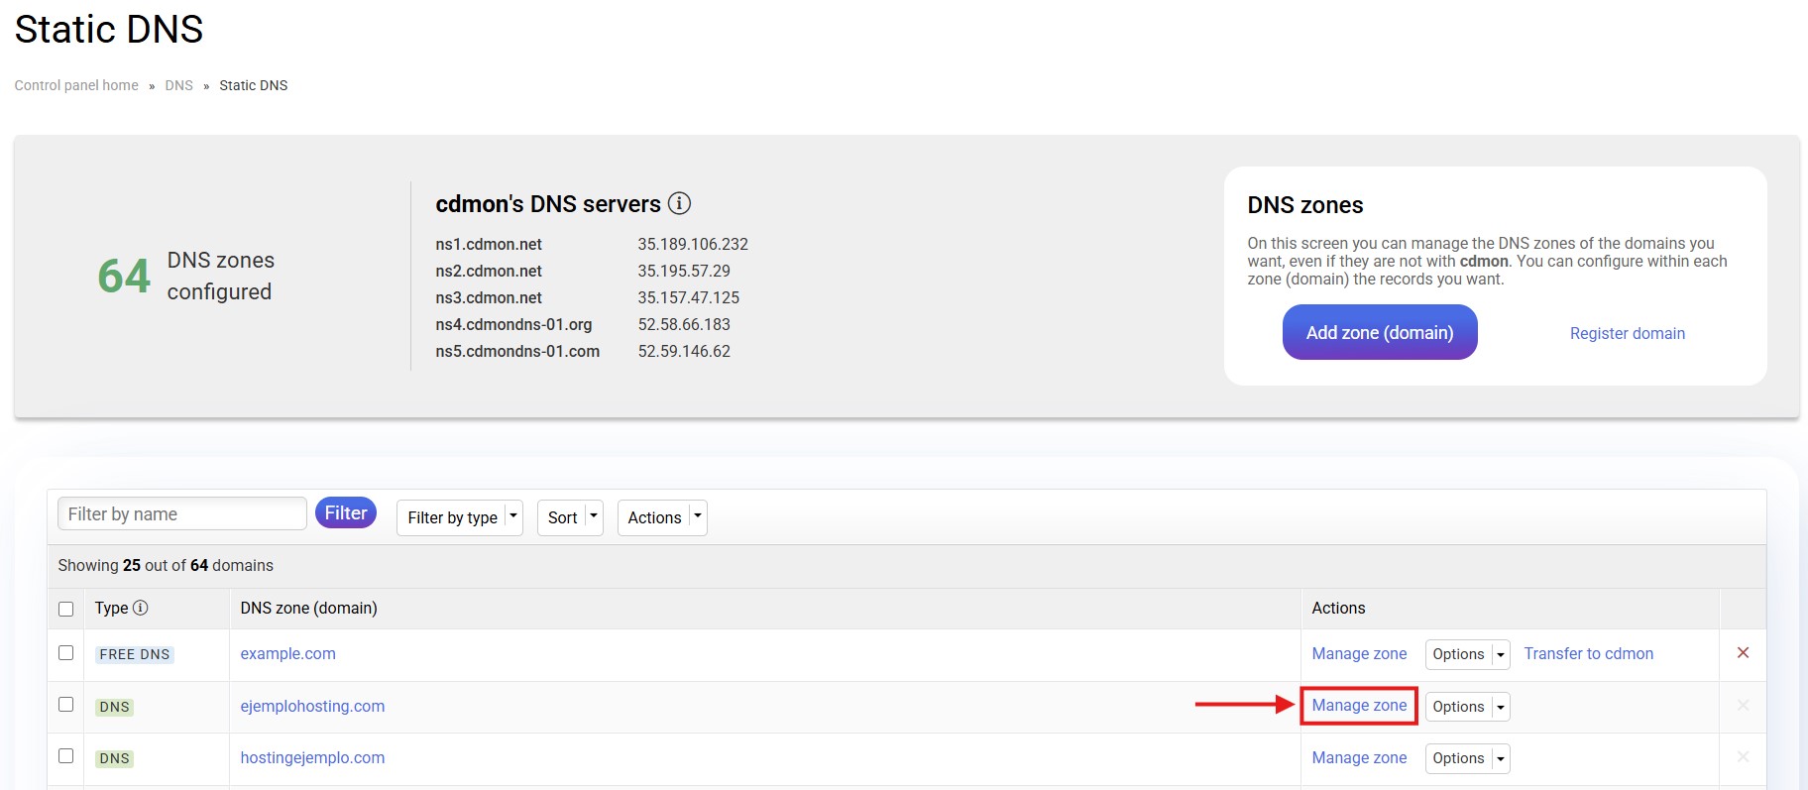Toggle select-all checkbox in table header
Screen dimensions: 1808x790
(66, 609)
